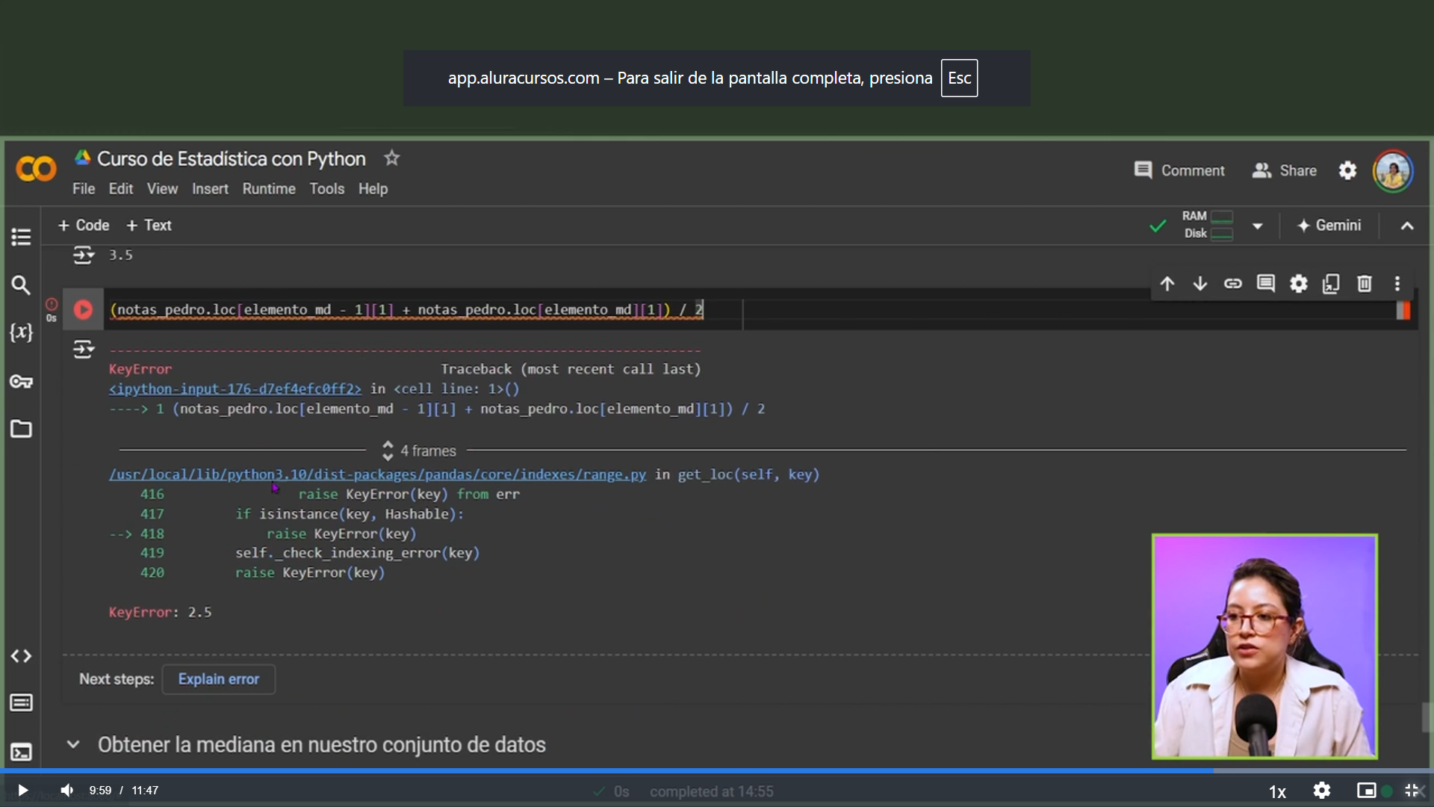Exit video fullscreen mode
The image size is (1434, 807).
click(x=1412, y=791)
